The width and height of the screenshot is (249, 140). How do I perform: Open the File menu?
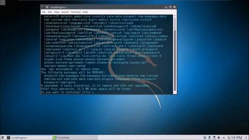pyautogui.click(x=44, y=12)
